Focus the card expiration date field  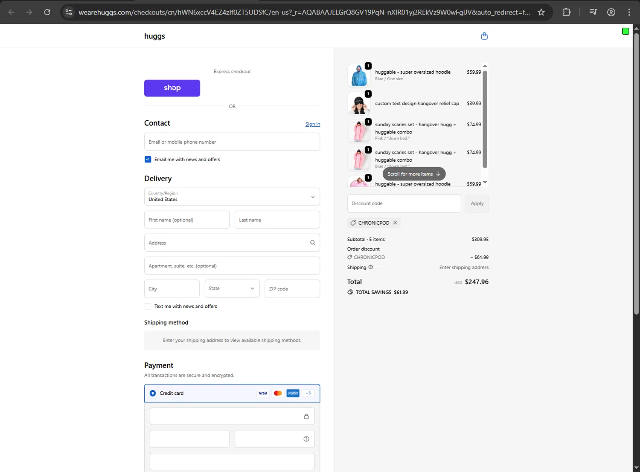[189, 439]
